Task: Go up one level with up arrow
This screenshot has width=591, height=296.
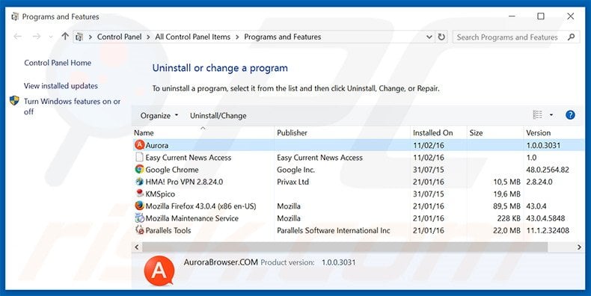Action: click(65, 36)
